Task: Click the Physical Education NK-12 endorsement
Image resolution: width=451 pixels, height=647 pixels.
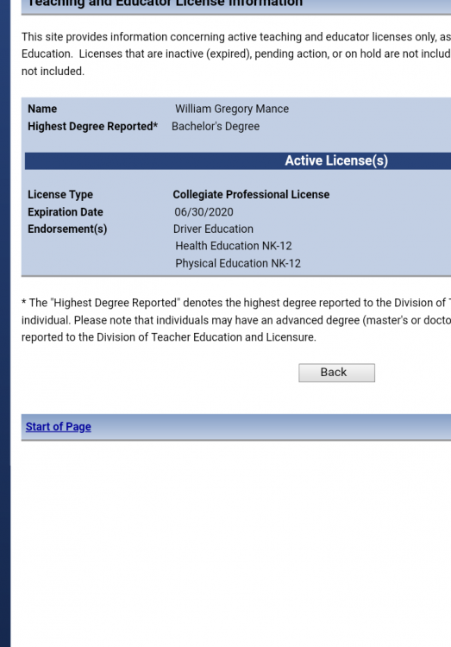Action: point(238,263)
